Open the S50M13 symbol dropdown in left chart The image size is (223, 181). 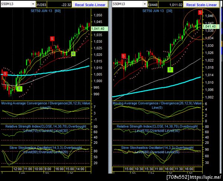click(33, 4)
